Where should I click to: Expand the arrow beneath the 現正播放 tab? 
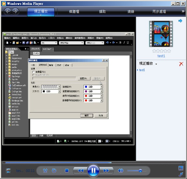pyautogui.click(x=41, y=15)
